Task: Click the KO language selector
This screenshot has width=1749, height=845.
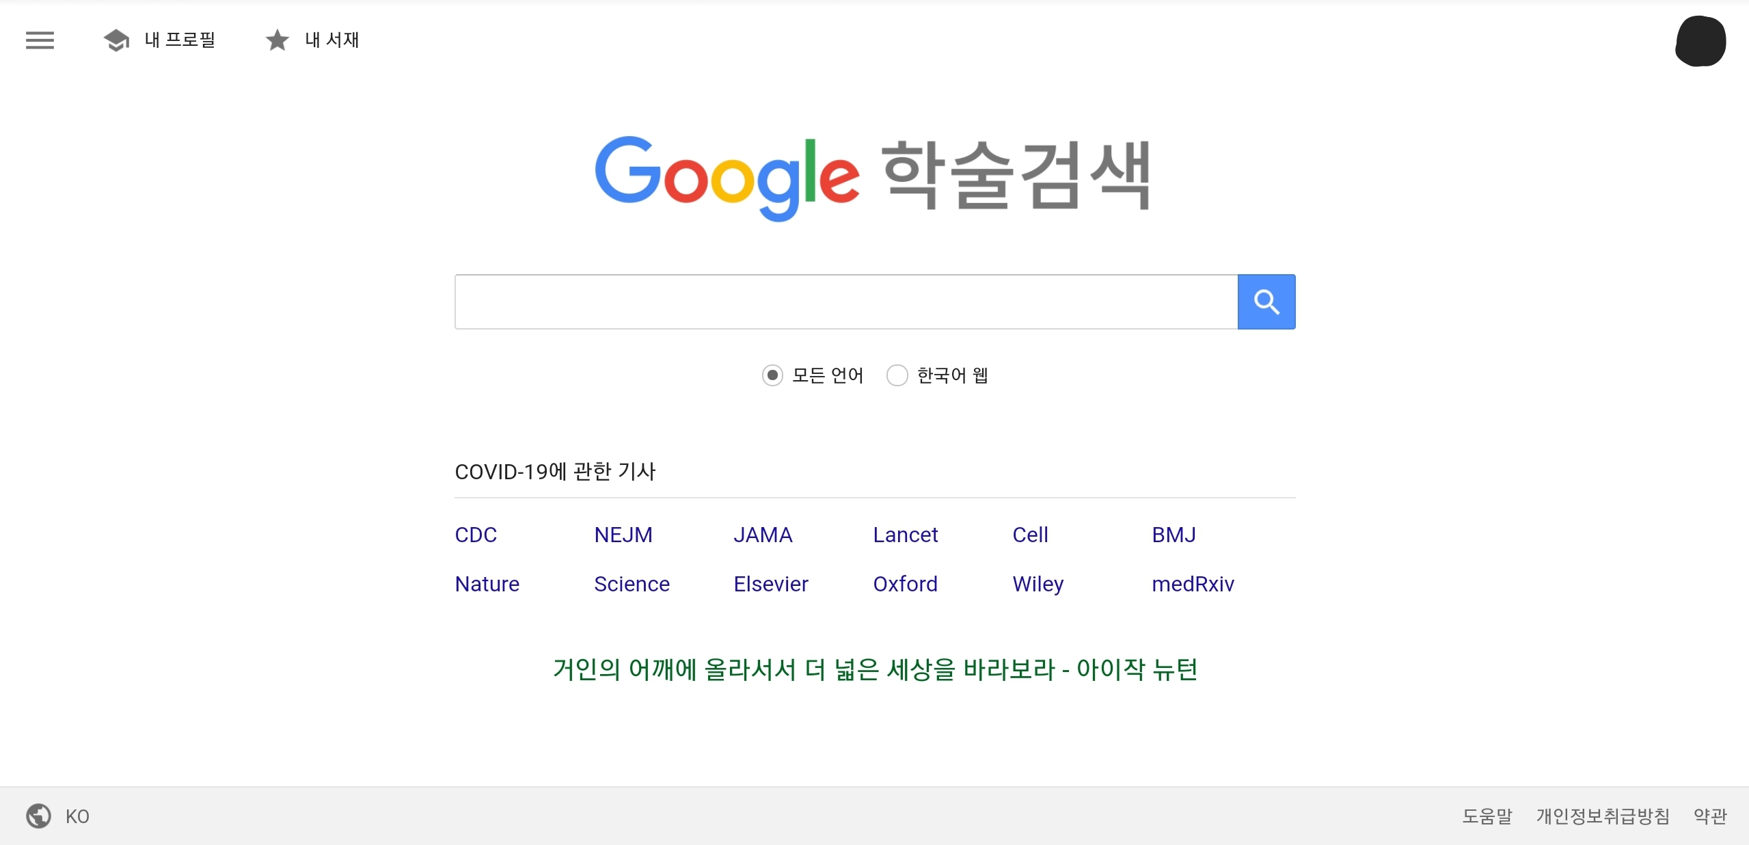Action: (x=77, y=816)
